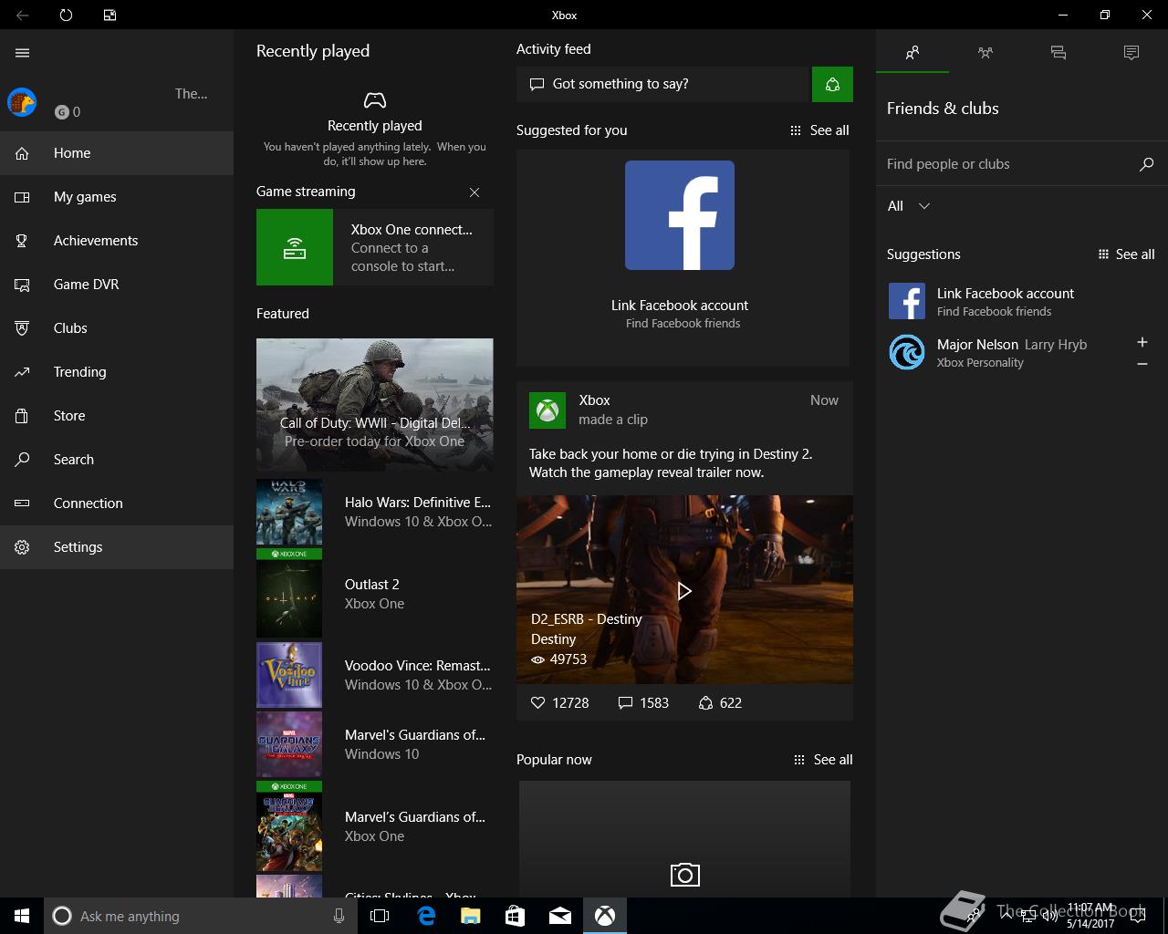The height and width of the screenshot is (934, 1168).
Task: See all Suggested for you
Action: click(819, 130)
